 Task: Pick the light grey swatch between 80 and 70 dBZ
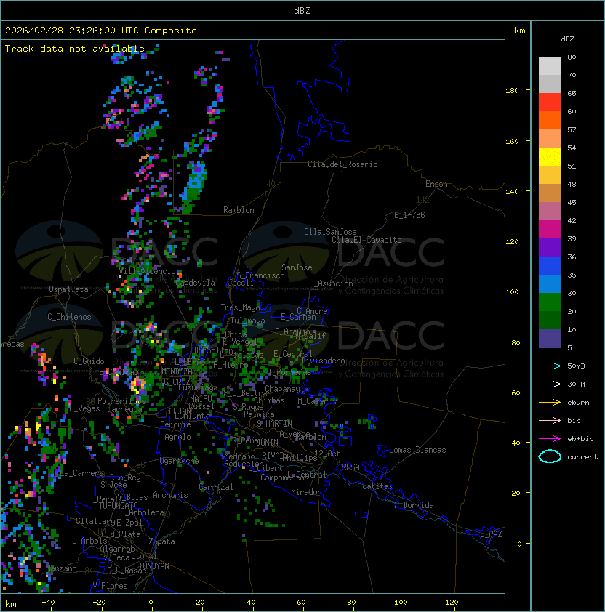(550, 66)
